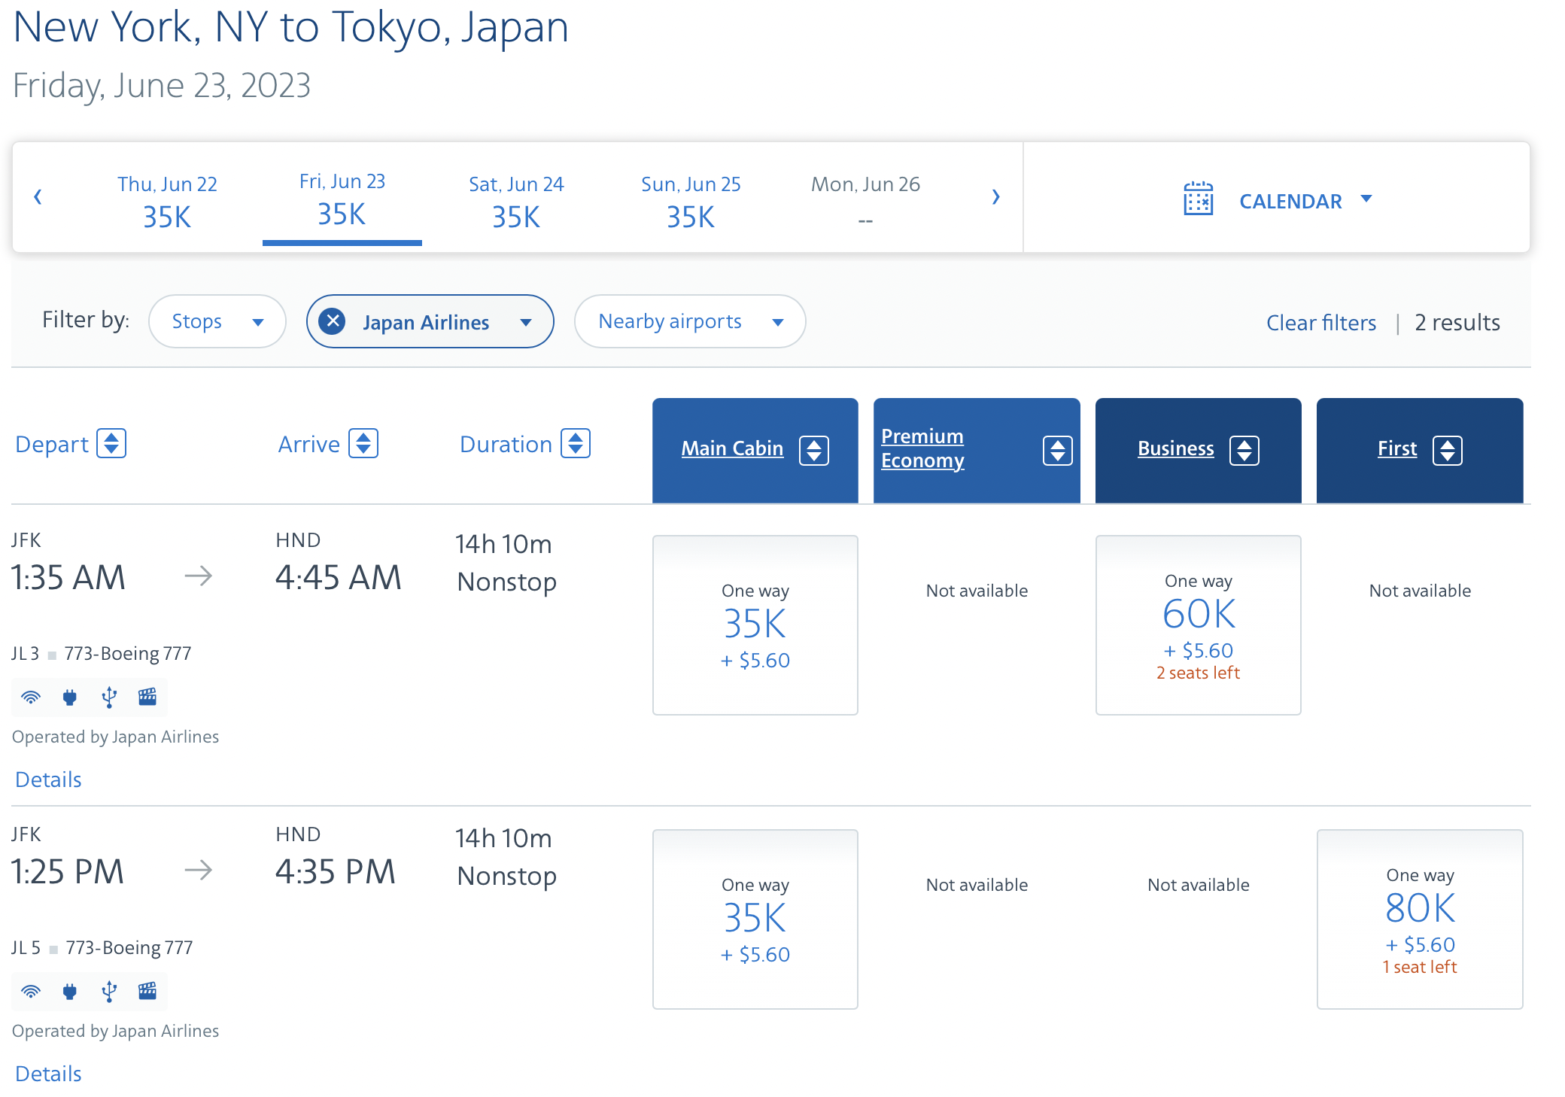Click the Clear filters link

pyautogui.click(x=1321, y=323)
